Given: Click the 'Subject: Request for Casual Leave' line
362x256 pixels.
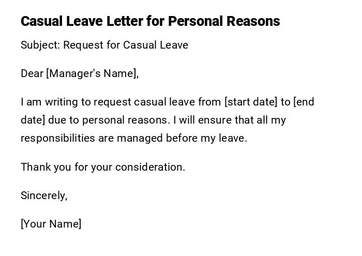Looking at the screenshot, I should tap(104, 45).
